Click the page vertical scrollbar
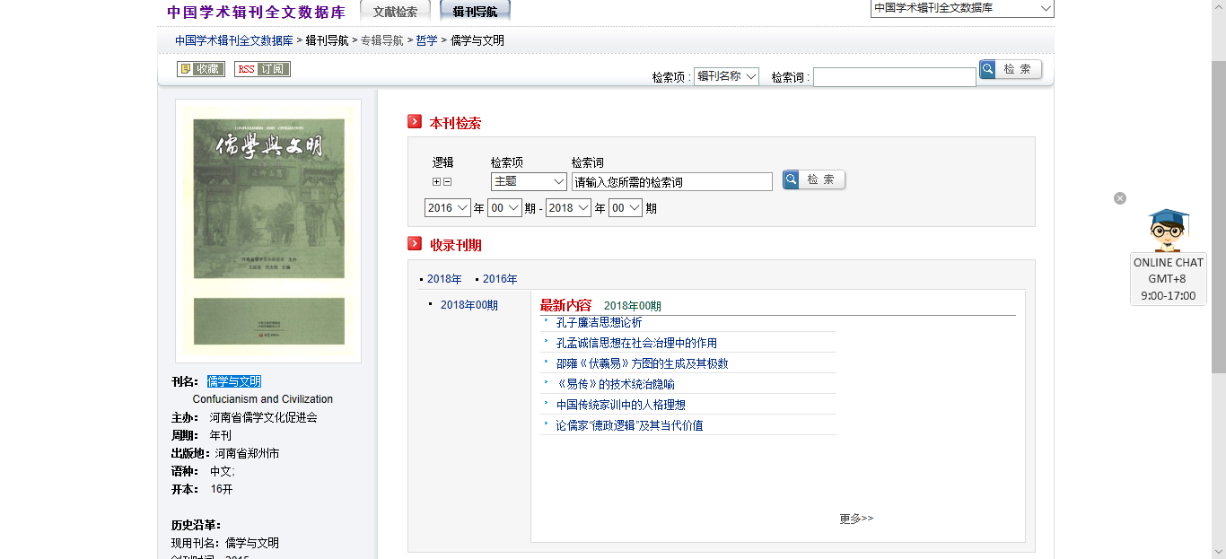The width and height of the screenshot is (1226, 559). point(1219,217)
